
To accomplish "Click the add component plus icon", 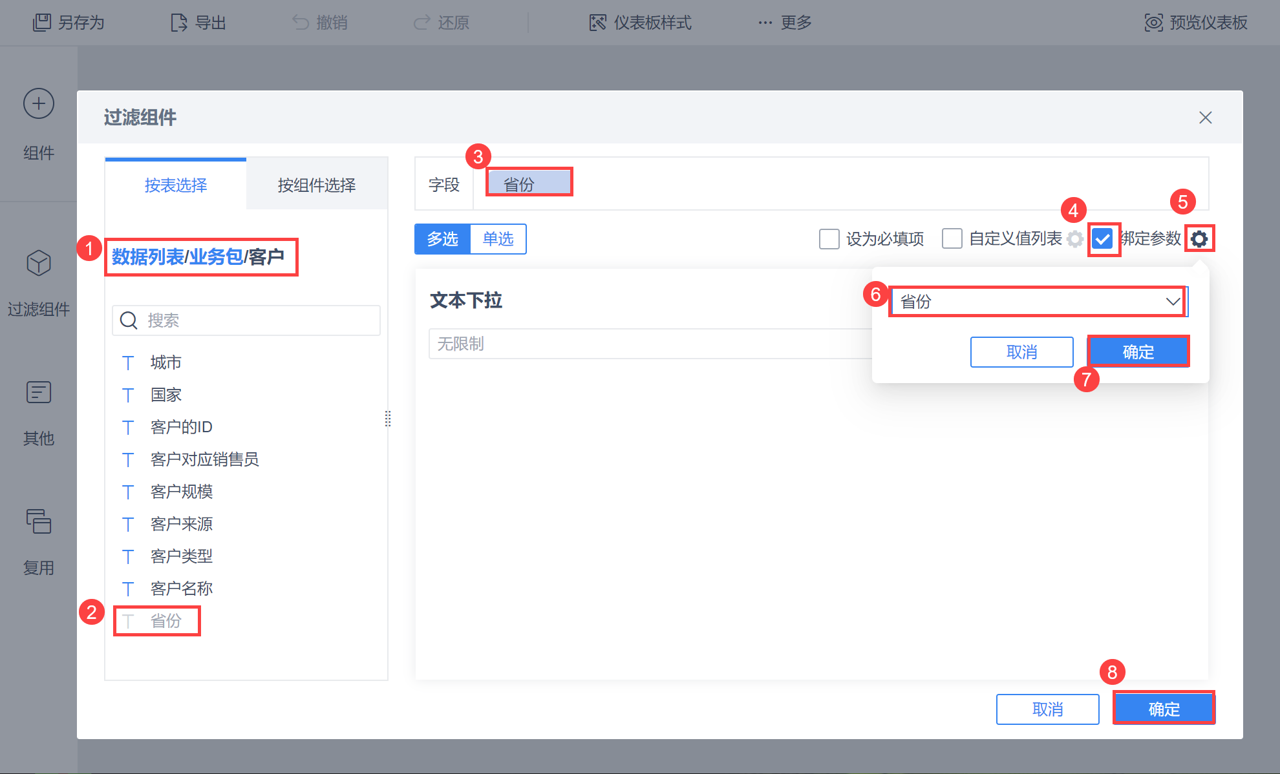I will 39,104.
